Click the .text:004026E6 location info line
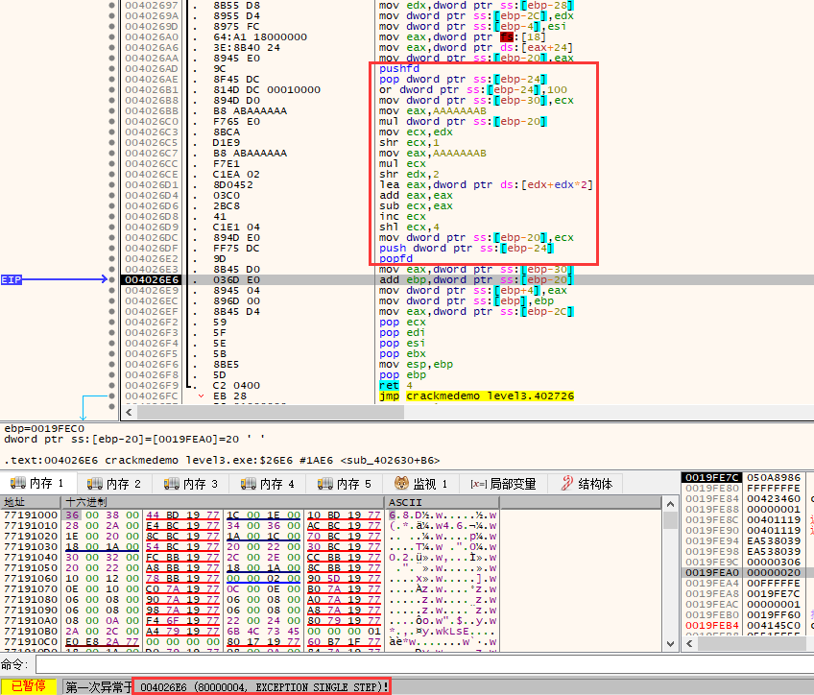The width and height of the screenshot is (814, 695). point(222,461)
